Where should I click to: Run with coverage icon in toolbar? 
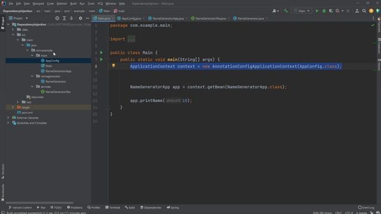331,11
